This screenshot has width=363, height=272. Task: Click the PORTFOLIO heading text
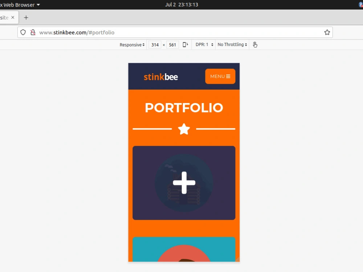point(184,108)
